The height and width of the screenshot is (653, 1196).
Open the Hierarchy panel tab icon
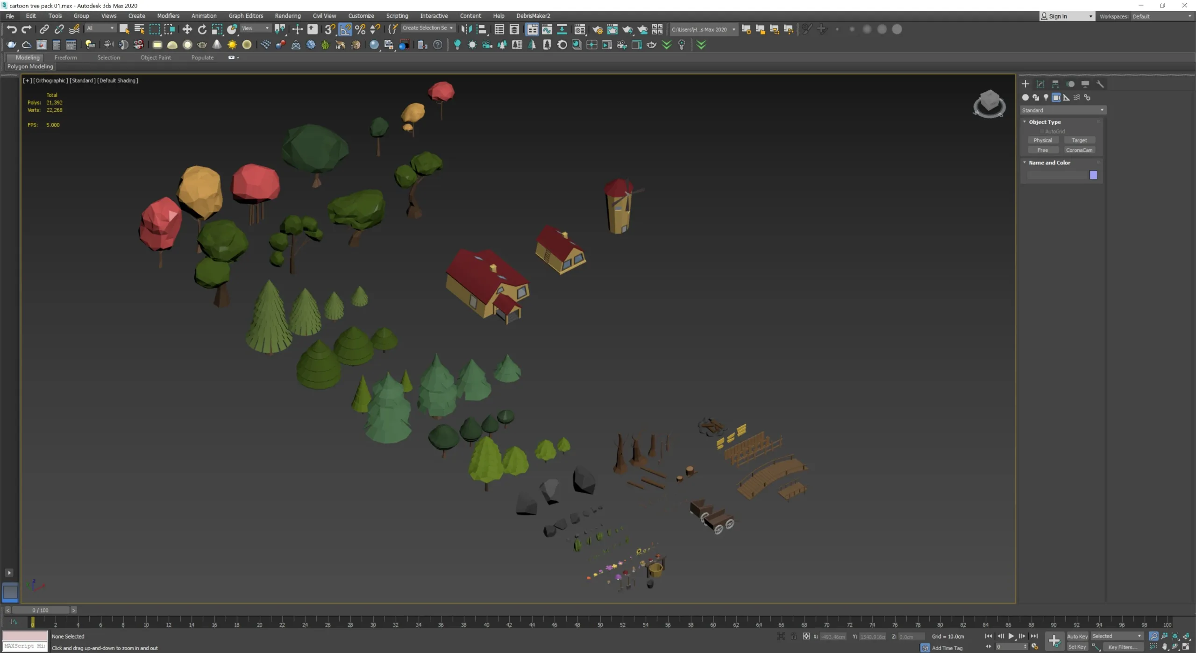tap(1055, 84)
